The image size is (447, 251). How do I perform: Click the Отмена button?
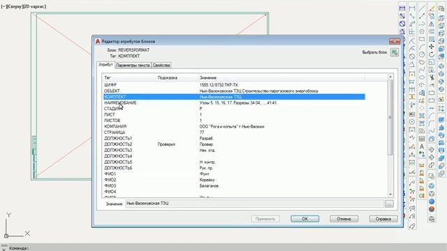[344, 219]
